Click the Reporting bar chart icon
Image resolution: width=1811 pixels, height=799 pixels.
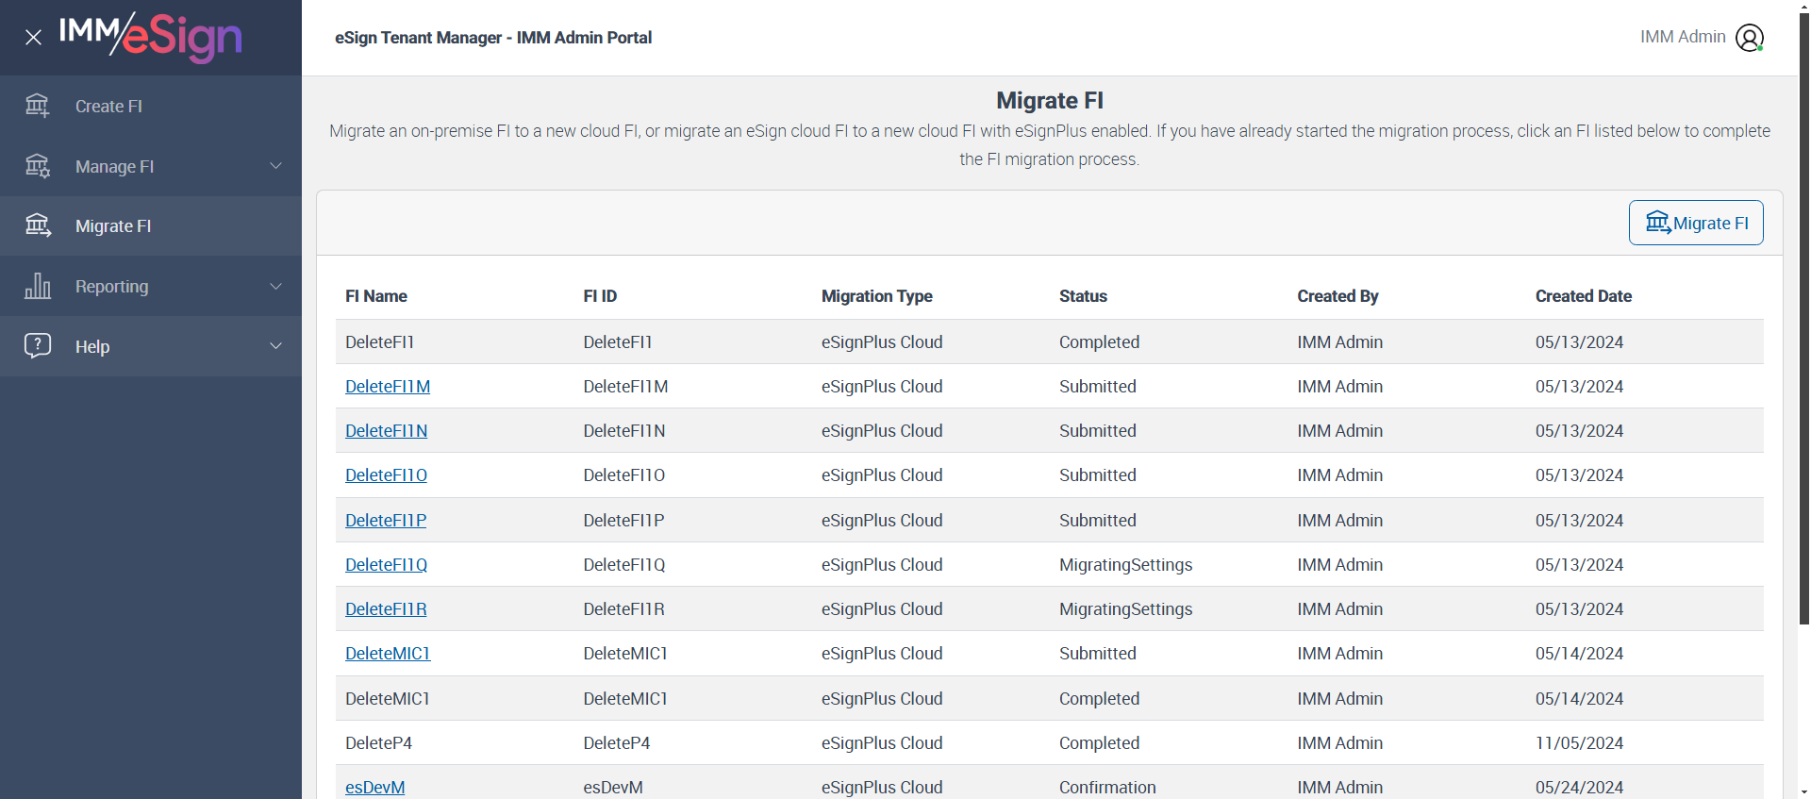tap(38, 286)
